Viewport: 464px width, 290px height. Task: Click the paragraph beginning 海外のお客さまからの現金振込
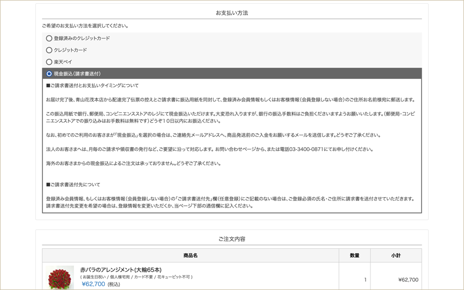pos(134,163)
